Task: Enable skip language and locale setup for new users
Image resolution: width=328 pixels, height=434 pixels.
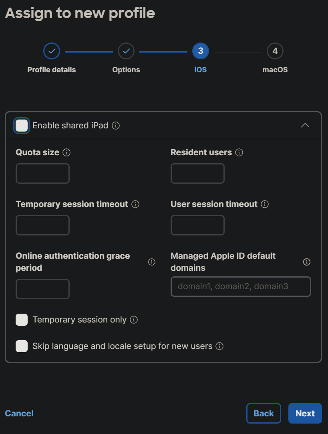Action: point(21,346)
